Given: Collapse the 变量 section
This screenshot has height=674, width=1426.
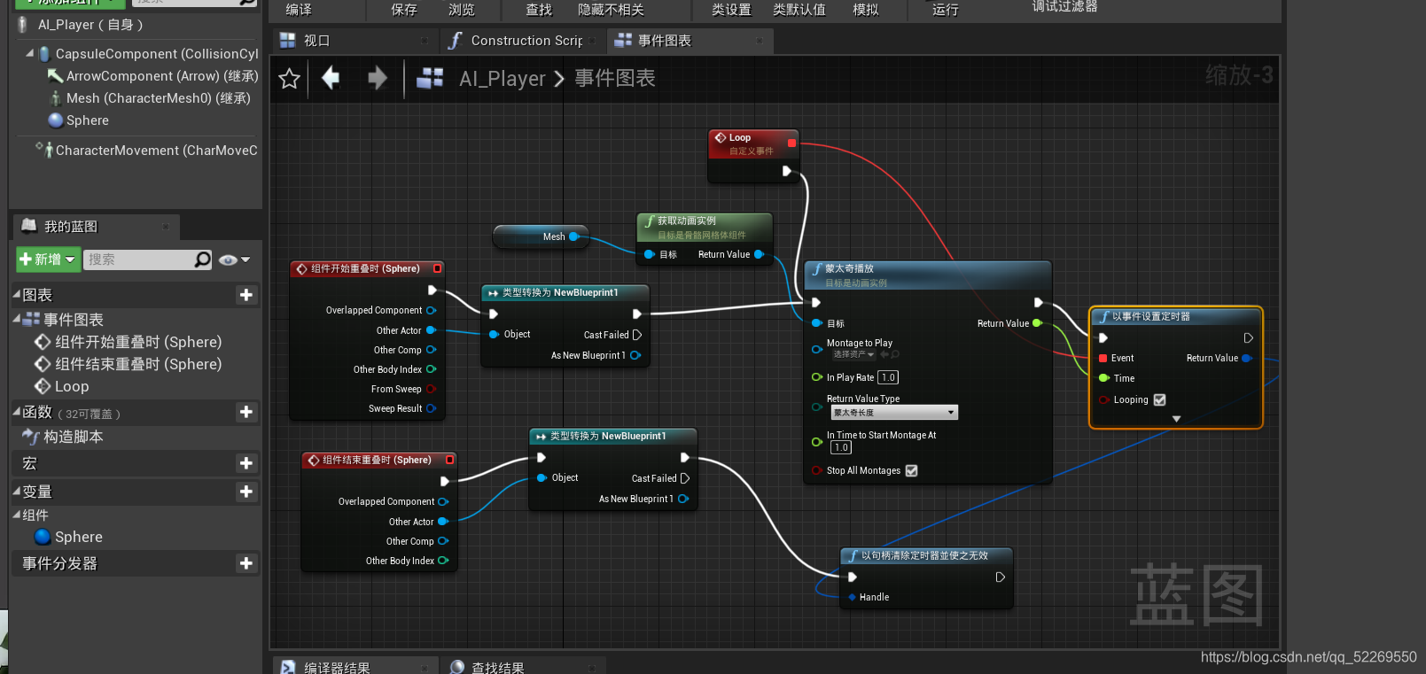Looking at the screenshot, I should [x=17, y=491].
